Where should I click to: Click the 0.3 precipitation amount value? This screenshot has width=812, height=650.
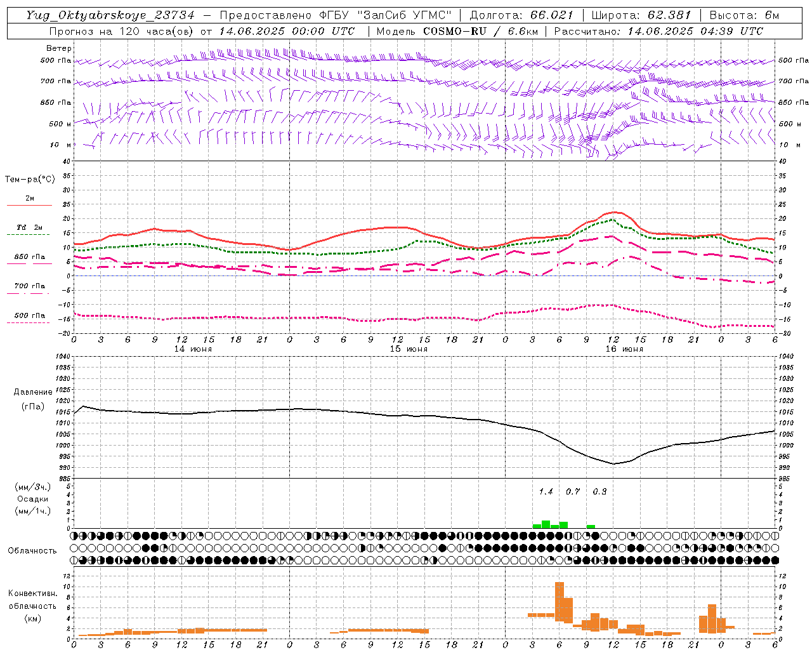click(x=599, y=492)
